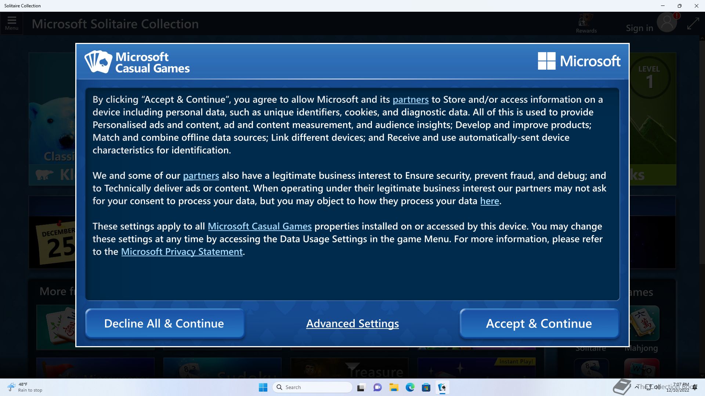Image resolution: width=705 pixels, height=396 pixels.
Task: Open the partners link in first paragraph
Action: [411, 99]
